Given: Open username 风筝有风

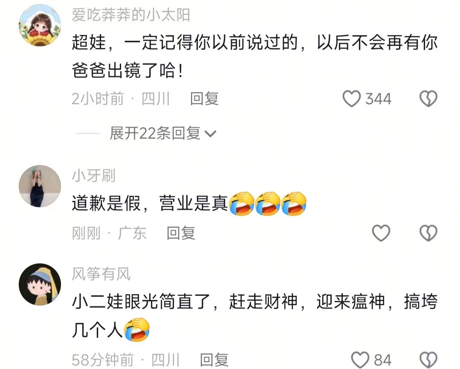Looking at the screenshot, I should (x=101, y=274).
